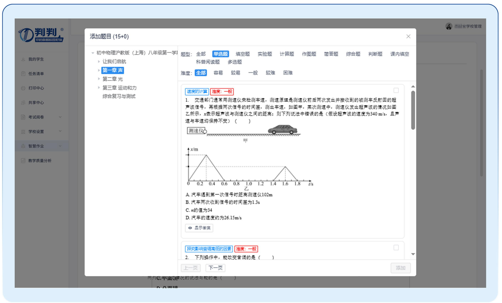Click the 添加 button
Screen dimensions: 502x303
(400, 268)
